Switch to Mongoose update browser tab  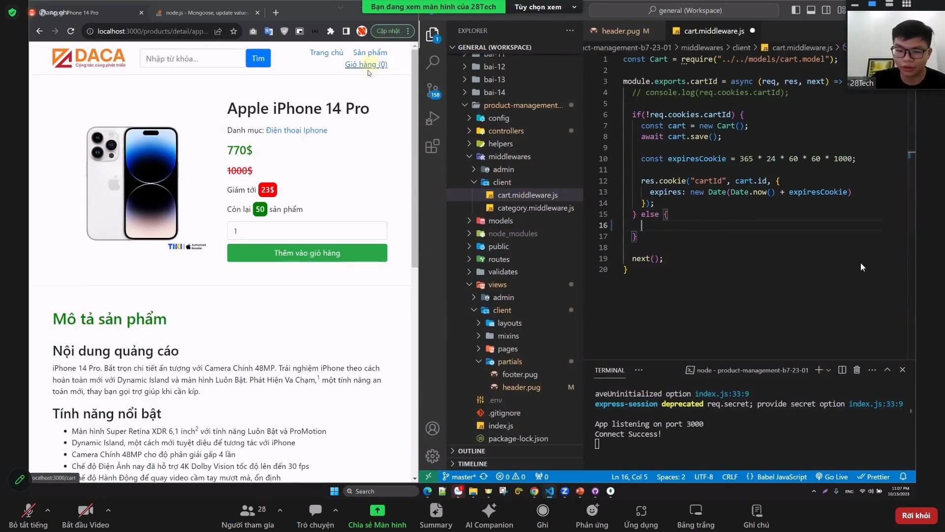pos(207,13)
